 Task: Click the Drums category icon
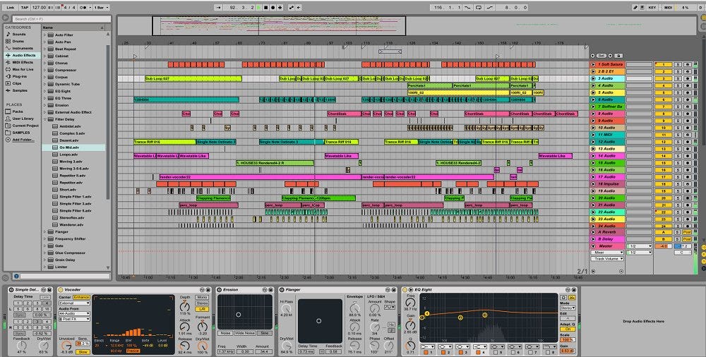[x=8, y=41]
